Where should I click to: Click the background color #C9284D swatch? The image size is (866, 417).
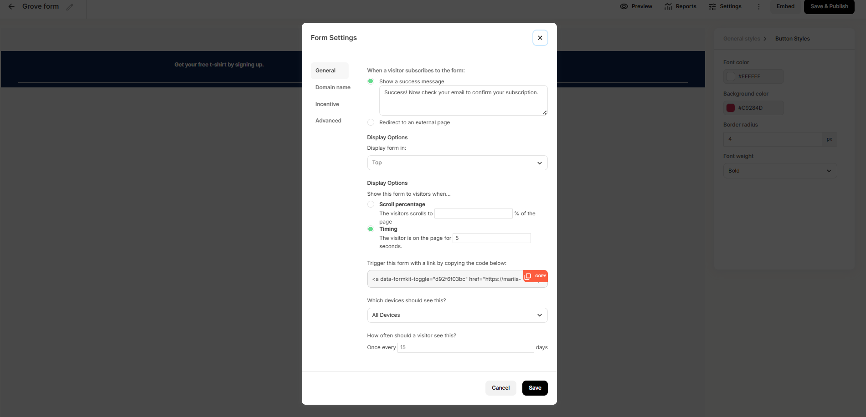pyautogui.click(x=731, y=108)
